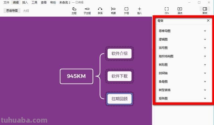Screen dimensions: 214x125
Task: Click the 骨架 panel title
Action: pyautogui.click(x=160, y=21)
